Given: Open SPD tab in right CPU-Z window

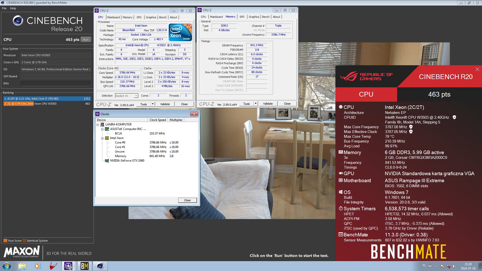Looking at the screenshot, I should 242,17.
